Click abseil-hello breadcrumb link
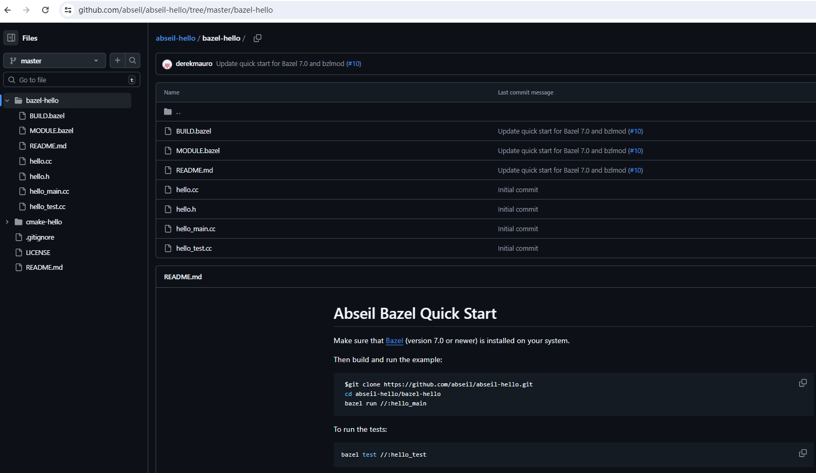The width and height of the screenshot is (816, 473). point(176,38)
